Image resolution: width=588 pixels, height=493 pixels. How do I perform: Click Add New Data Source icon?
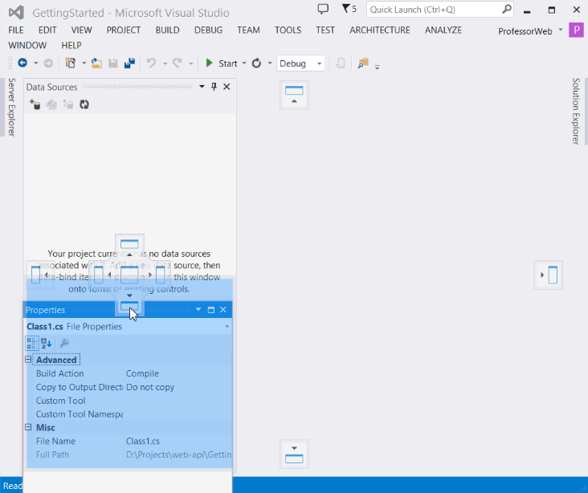point(35,104)
